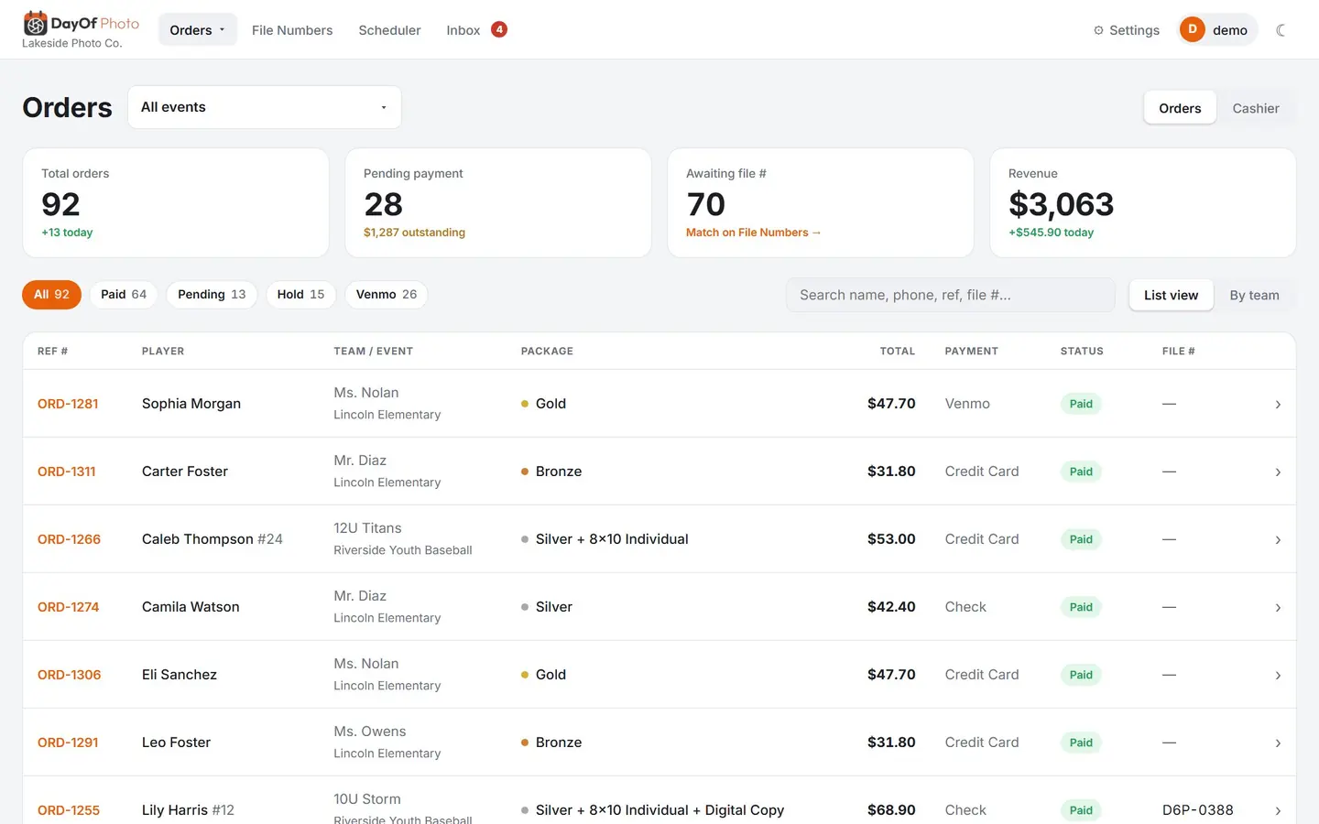This screenshot has width=1319, height=824.
Task: Select the Orders view tab
Action: pyautogui.click(x=1180, y=108)
